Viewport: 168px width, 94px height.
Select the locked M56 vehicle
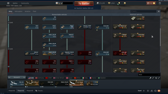31,62
